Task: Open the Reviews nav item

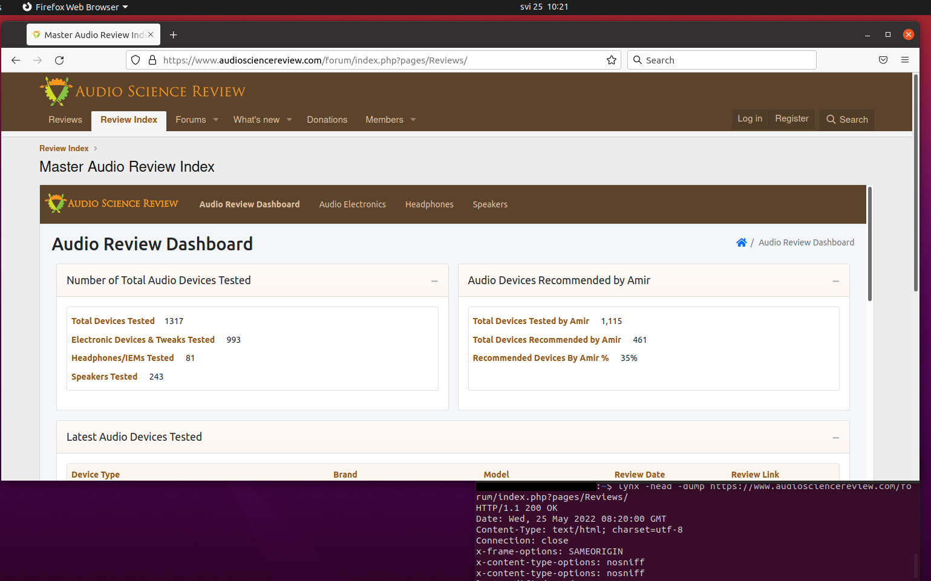Action: pyautogui.click(x=65, y=120)
